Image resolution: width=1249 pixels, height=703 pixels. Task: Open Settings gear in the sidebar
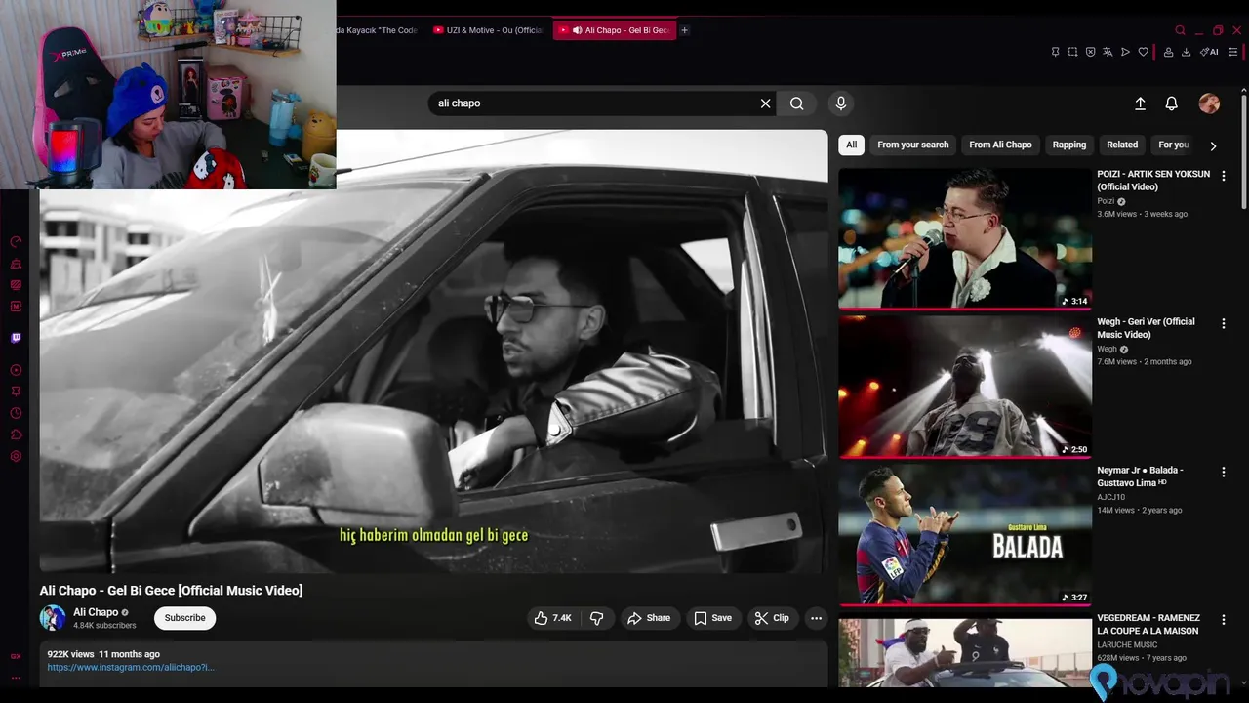[16, 456]
